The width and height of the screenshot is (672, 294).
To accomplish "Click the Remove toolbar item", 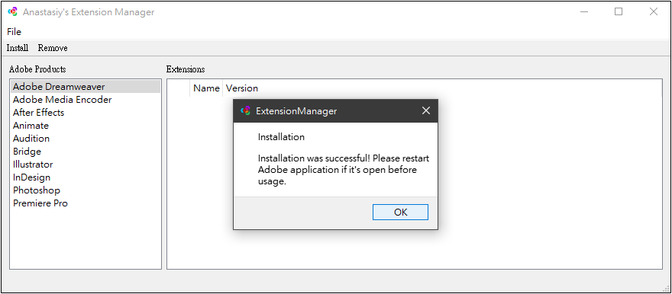I will (x=53, y=48).
